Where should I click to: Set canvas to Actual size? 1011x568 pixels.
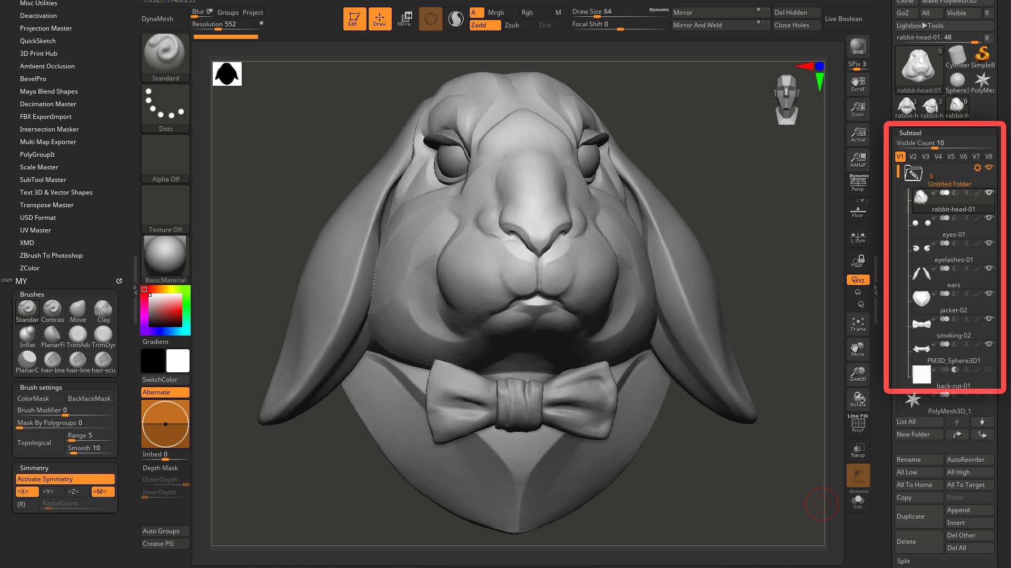tap(858, 135)
